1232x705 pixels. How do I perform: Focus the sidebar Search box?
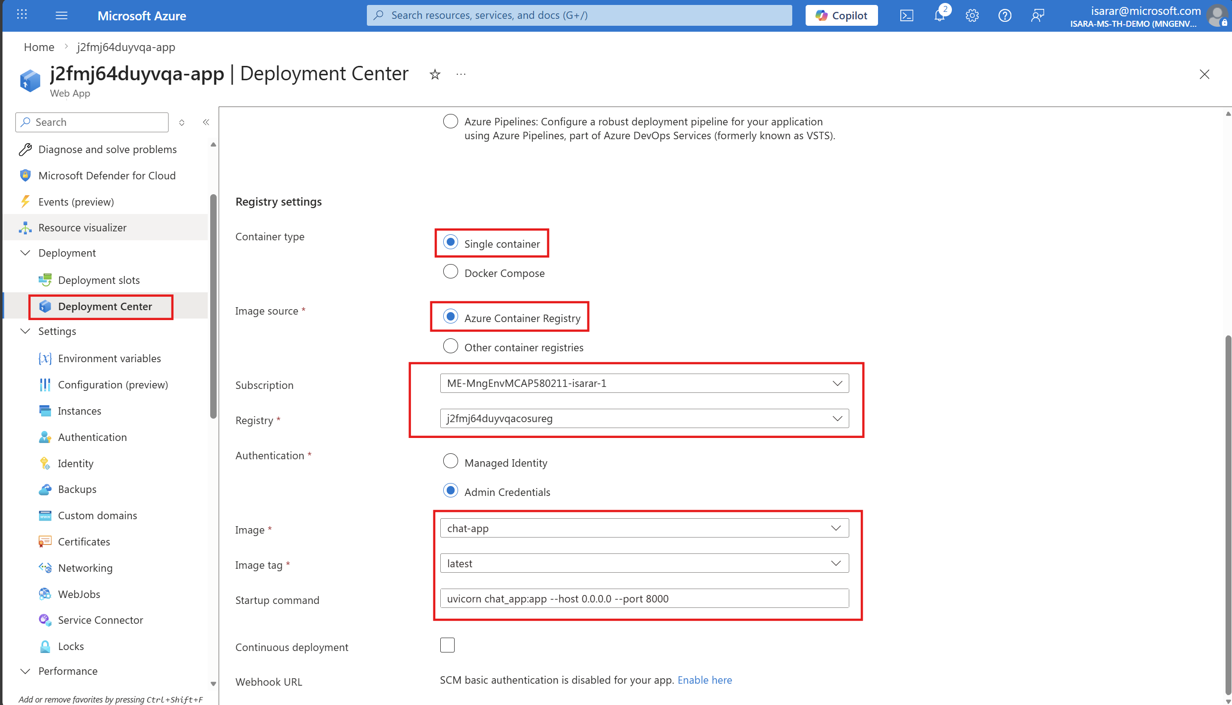click(92, 122)
